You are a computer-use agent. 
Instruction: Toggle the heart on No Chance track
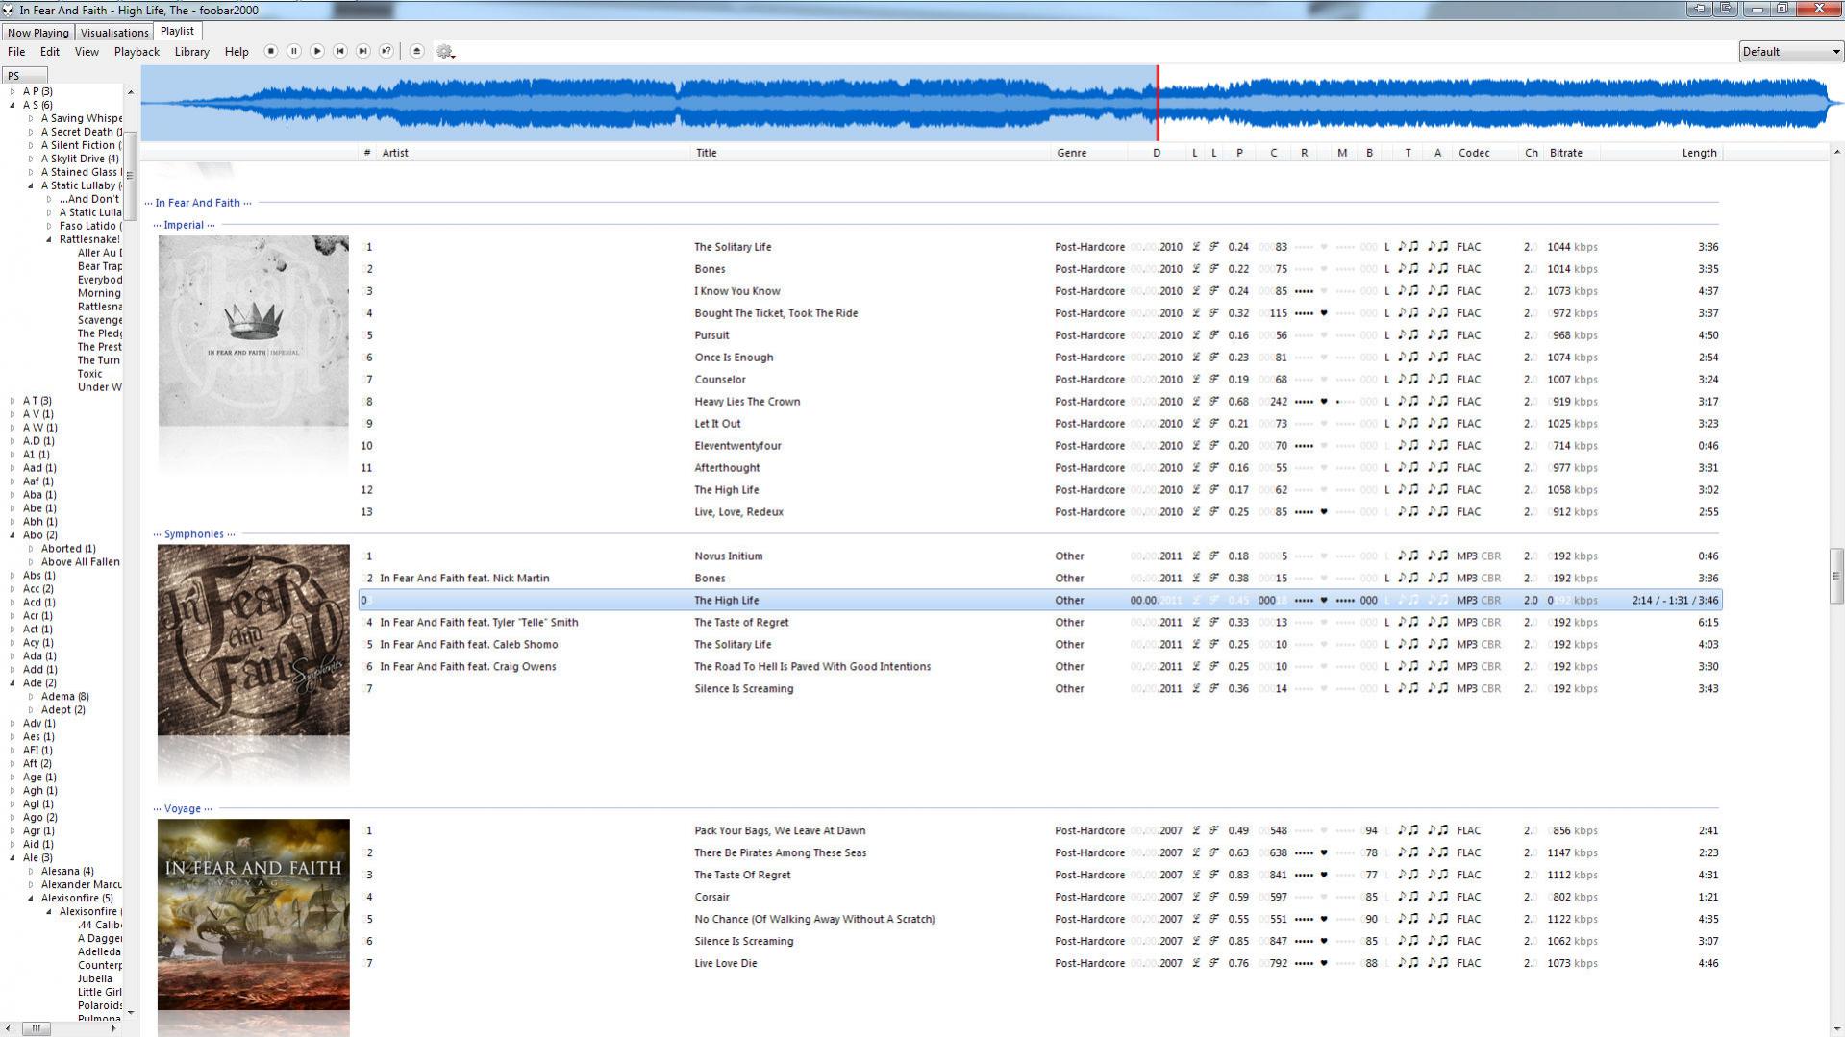[1324, 920]
